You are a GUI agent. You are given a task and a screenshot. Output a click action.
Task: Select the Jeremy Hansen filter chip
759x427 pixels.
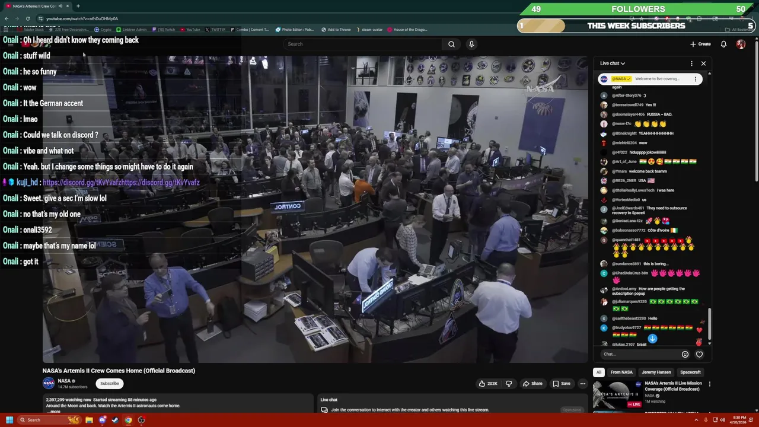point(656,372)
